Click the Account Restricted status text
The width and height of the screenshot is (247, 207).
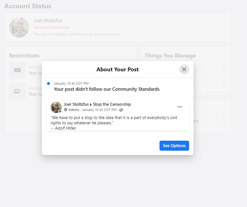(x=52, y=27)
